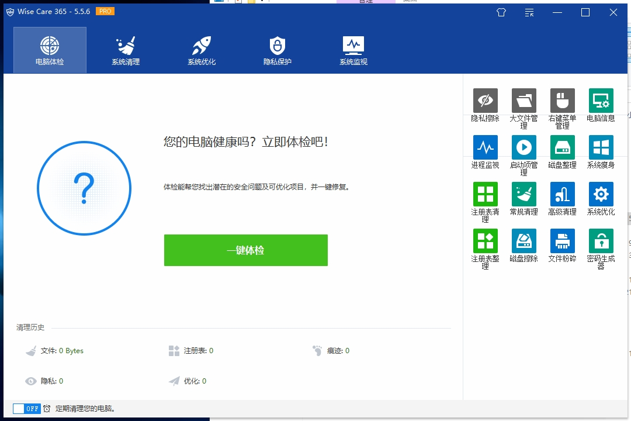This screenshot has height=421, width=631.
Task: Switch to the 隐私保护 privacy protector tab
Action: coord(278,50)
